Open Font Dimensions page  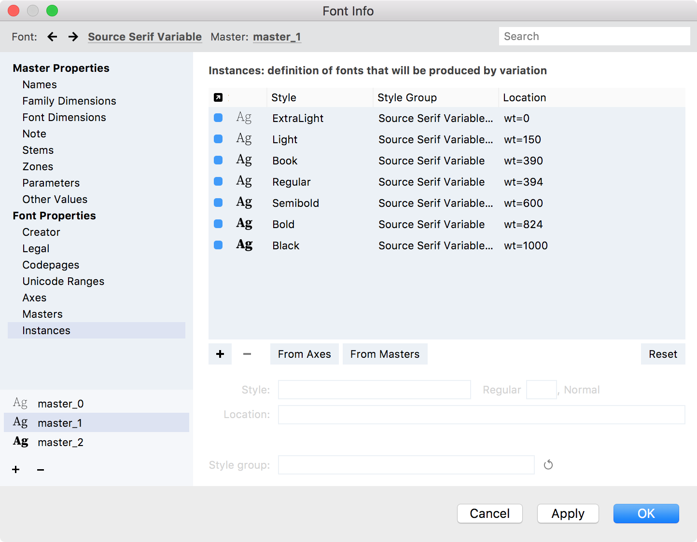(x=64, y=117)
